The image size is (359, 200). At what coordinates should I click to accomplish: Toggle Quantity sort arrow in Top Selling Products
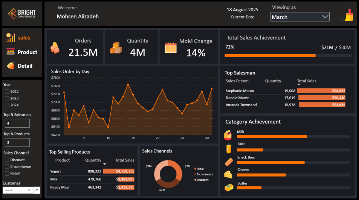click(x=105, y=164)
